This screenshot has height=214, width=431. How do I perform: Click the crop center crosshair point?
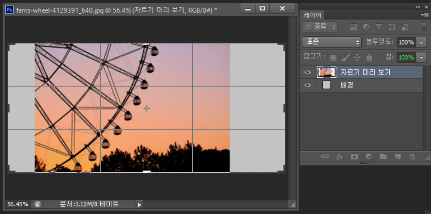pyautogui.click(x=147, y=108)
